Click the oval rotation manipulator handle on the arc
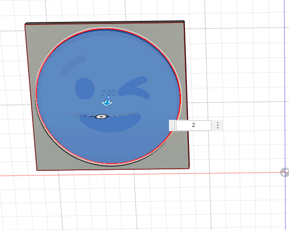 (x=101, y=117)
